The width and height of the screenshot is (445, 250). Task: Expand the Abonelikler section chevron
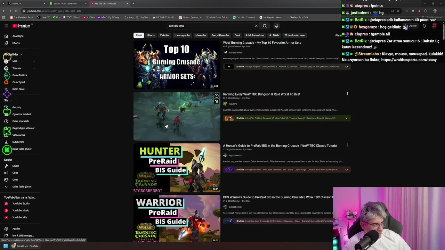[21, 55]
